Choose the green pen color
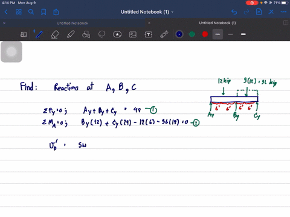290x217 pixels. (x=192, y=34)
